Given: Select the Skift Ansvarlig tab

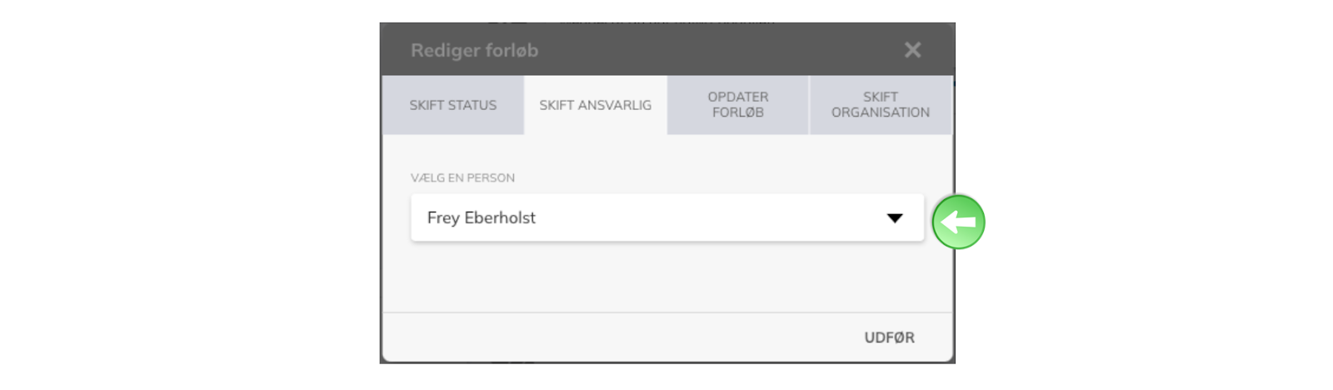Looking at the screenshot, I should coord(595,105).
